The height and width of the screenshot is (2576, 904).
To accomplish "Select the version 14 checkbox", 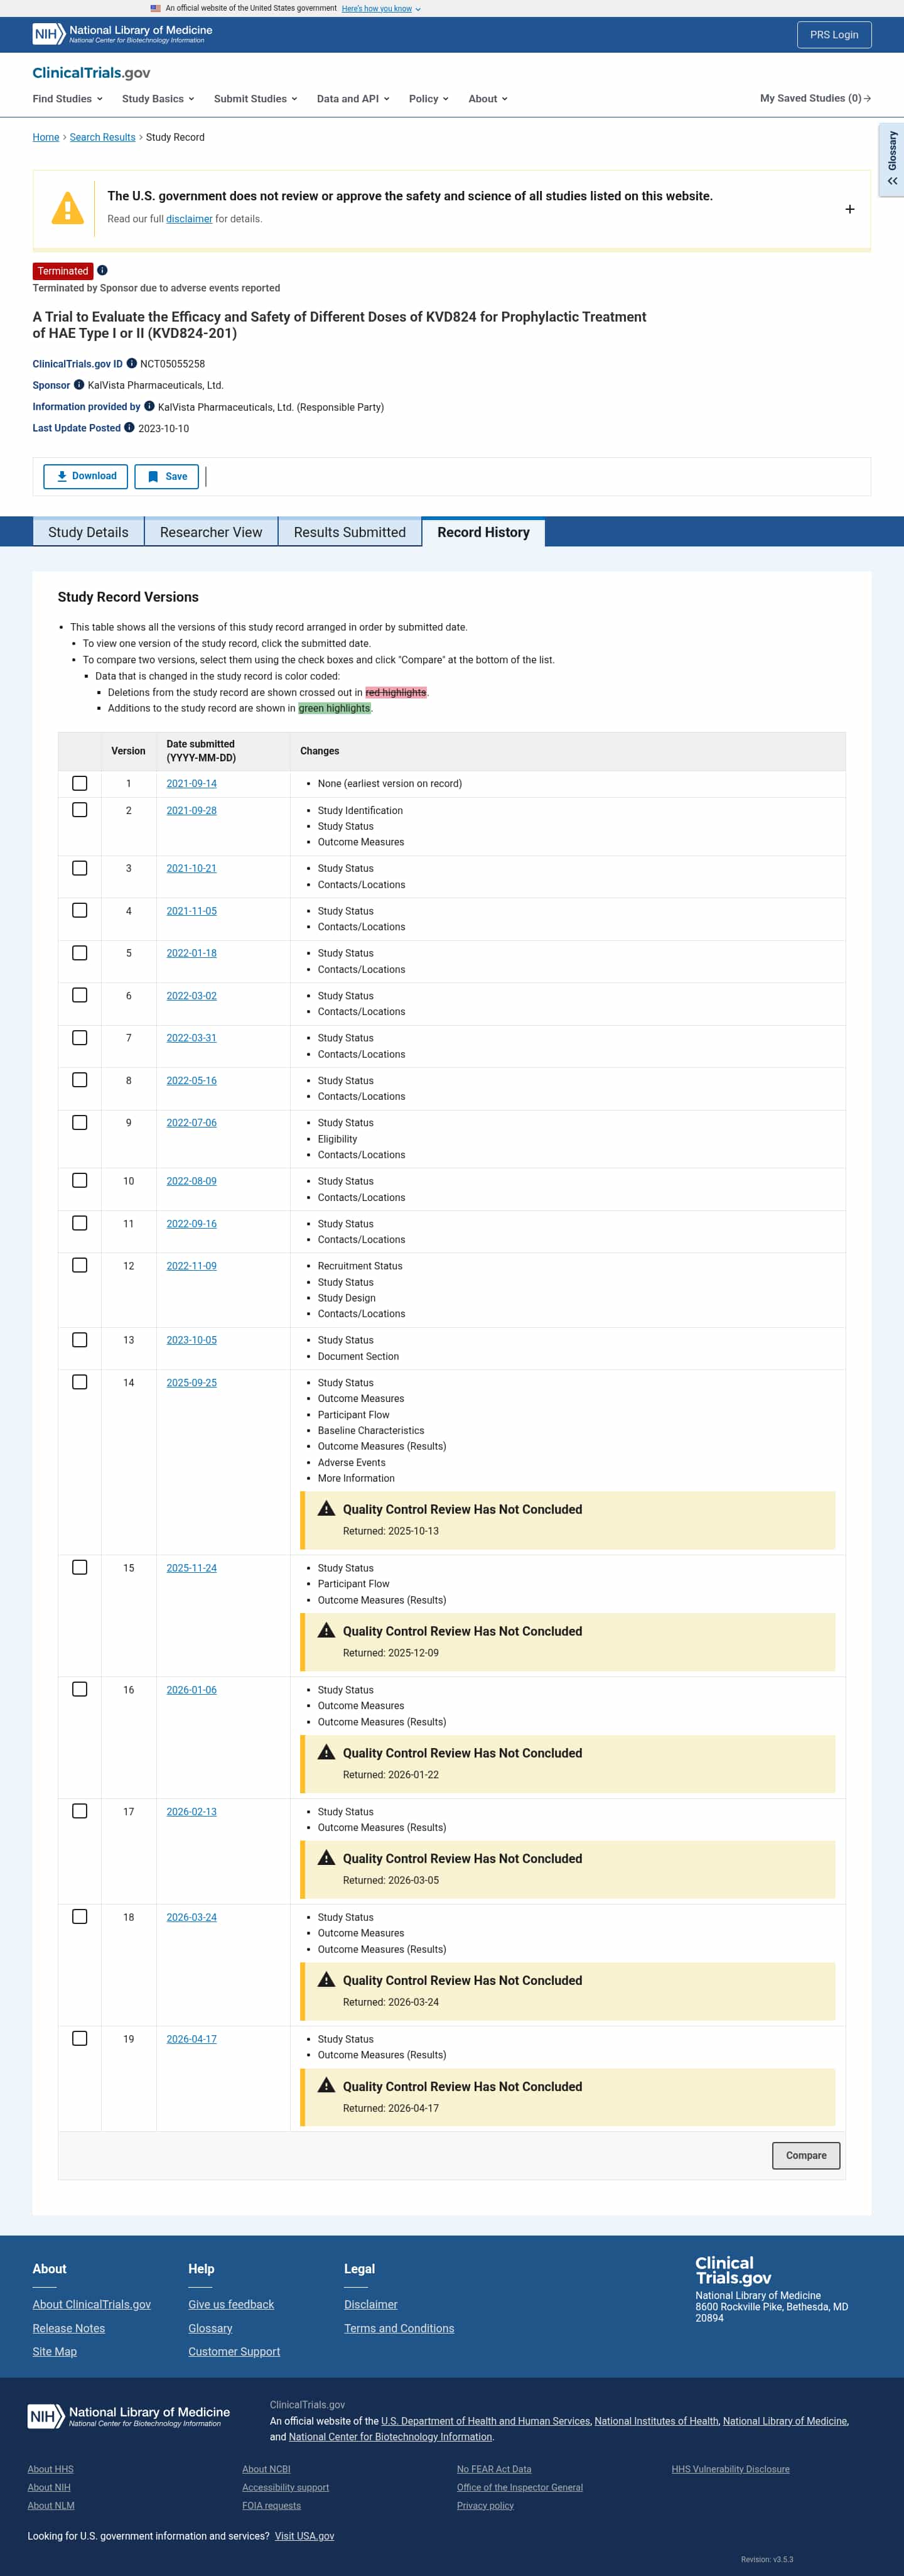I will pyautogui.click(x=80, y=1382).
